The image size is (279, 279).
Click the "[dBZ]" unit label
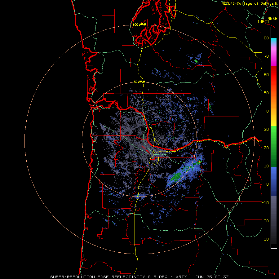[x=263, y=21]
